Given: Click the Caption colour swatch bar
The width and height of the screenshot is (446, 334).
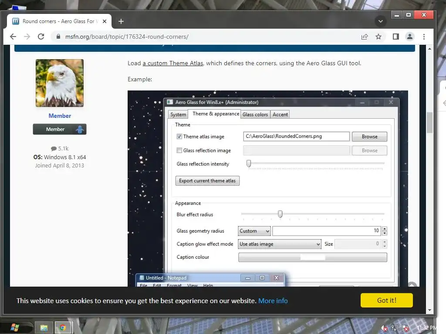Looking at the screenshot, I should pyautogui.click(x=313, y=257).
